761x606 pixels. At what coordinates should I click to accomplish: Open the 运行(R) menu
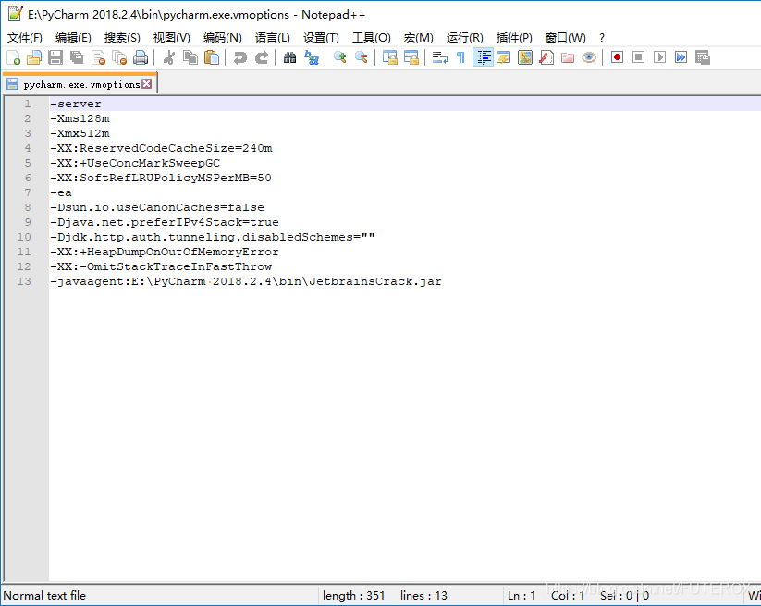(x=465, y=38)
